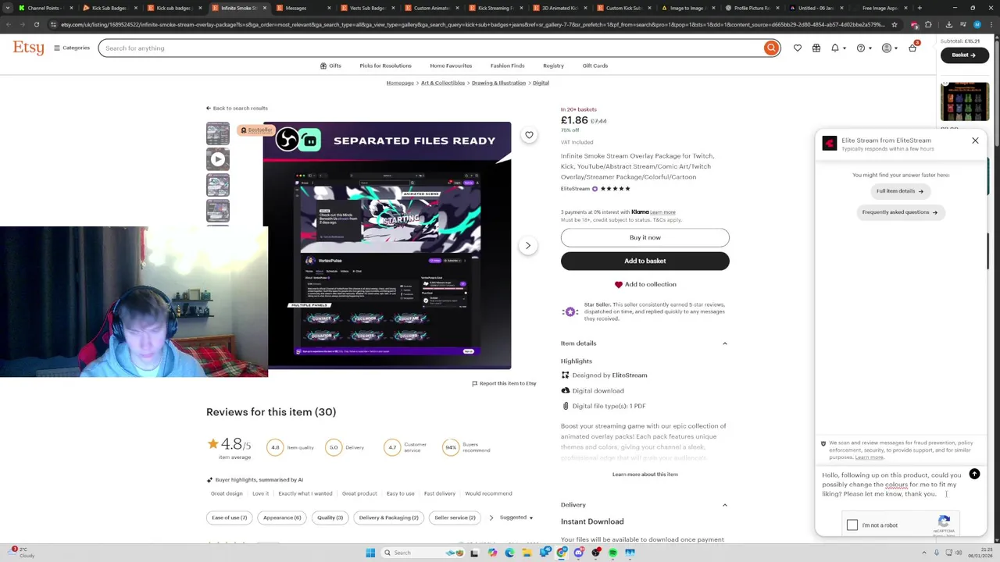
Task: Open a new browser tab
Action: tap(920, 8)
